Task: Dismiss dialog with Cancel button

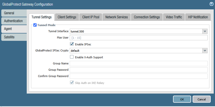Action: coord(202,99)
